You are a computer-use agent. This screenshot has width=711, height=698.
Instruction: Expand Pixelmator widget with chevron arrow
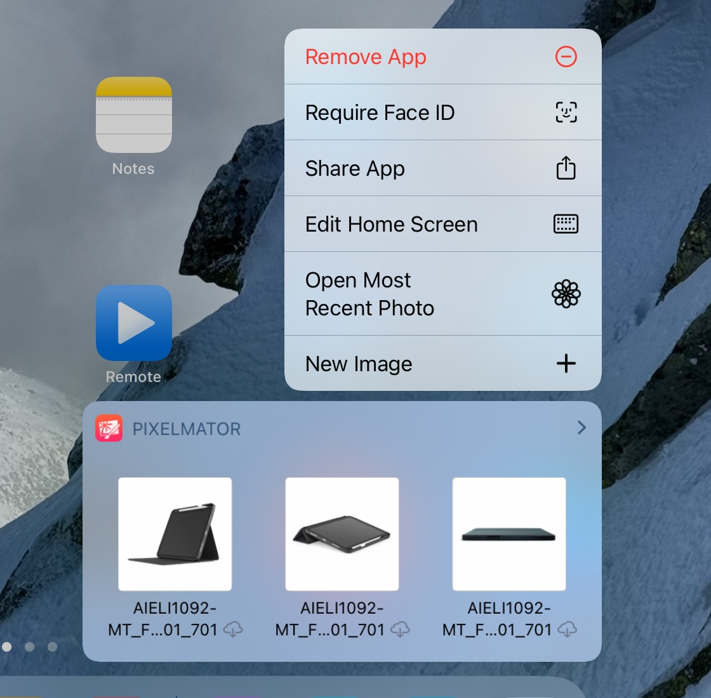point(581,428)
